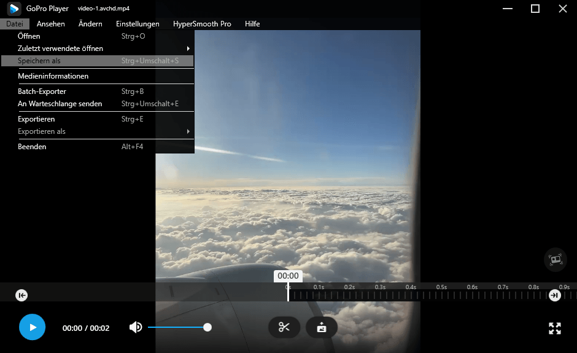Select Speichern als menu entry
The height and width of the screenshot is (353, 577).
tap(98, 61)
